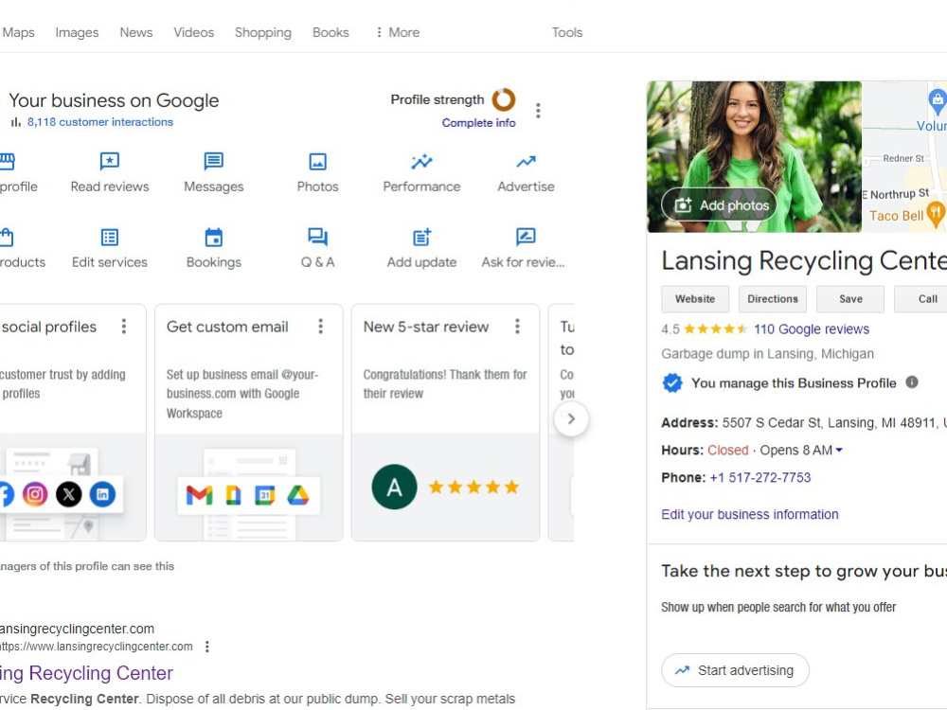Click the Complete info link
The image size is (947, 710).
pyautogui.click(x=478, y=123)
